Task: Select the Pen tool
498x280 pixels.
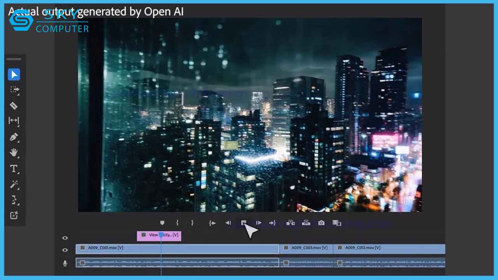Action: 14,137
